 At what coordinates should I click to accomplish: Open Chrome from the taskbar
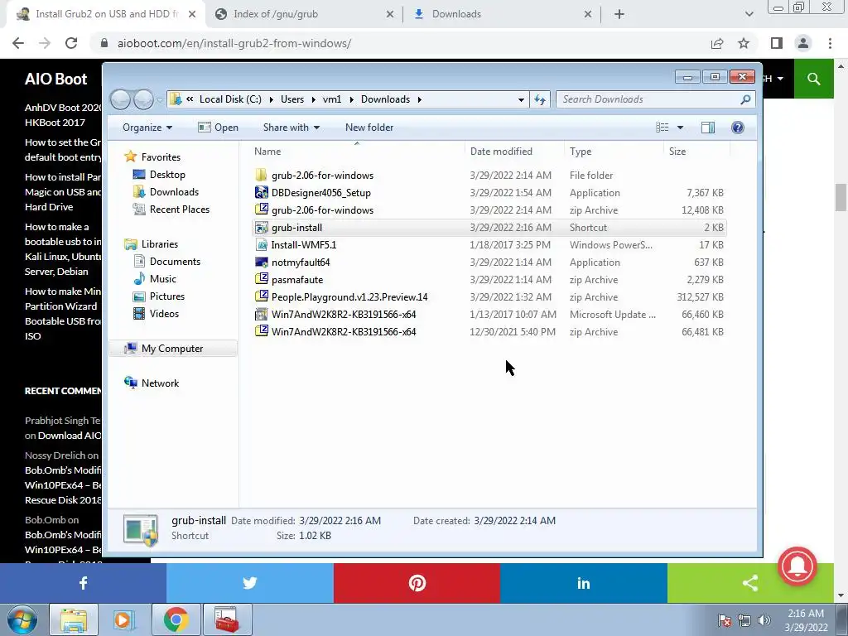176,619
